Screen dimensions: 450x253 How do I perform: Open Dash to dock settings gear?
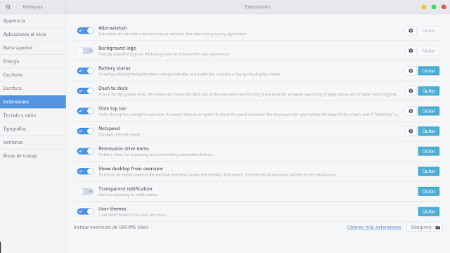(x=411, y=91)
